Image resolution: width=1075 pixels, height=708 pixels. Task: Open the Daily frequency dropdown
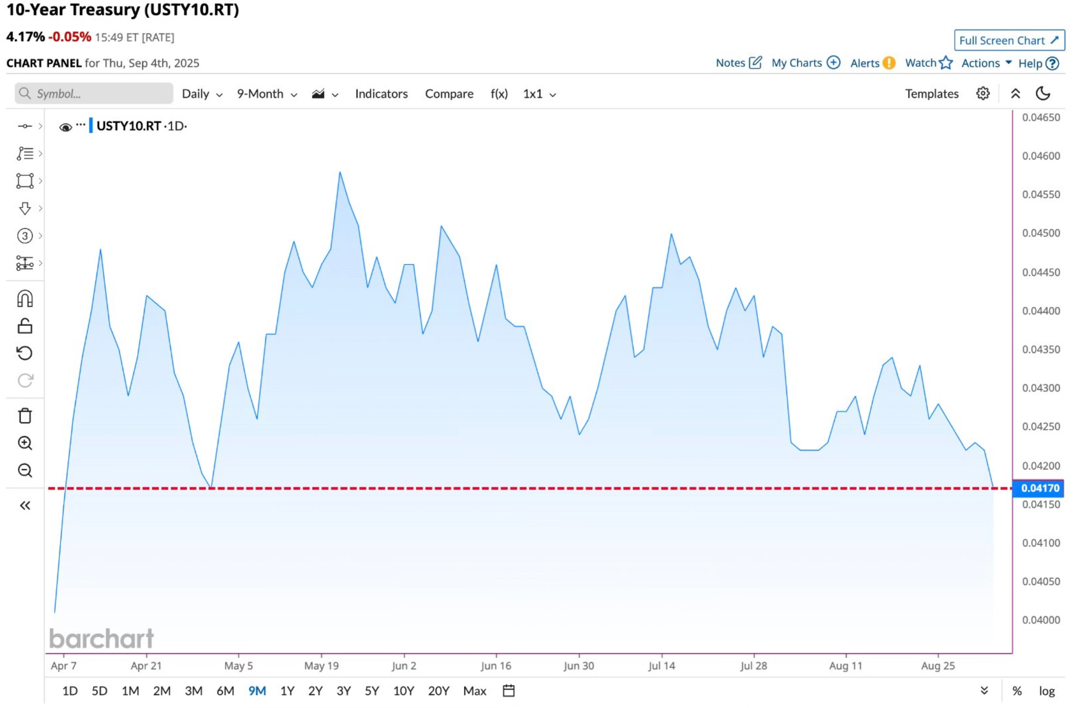[202, 94]
